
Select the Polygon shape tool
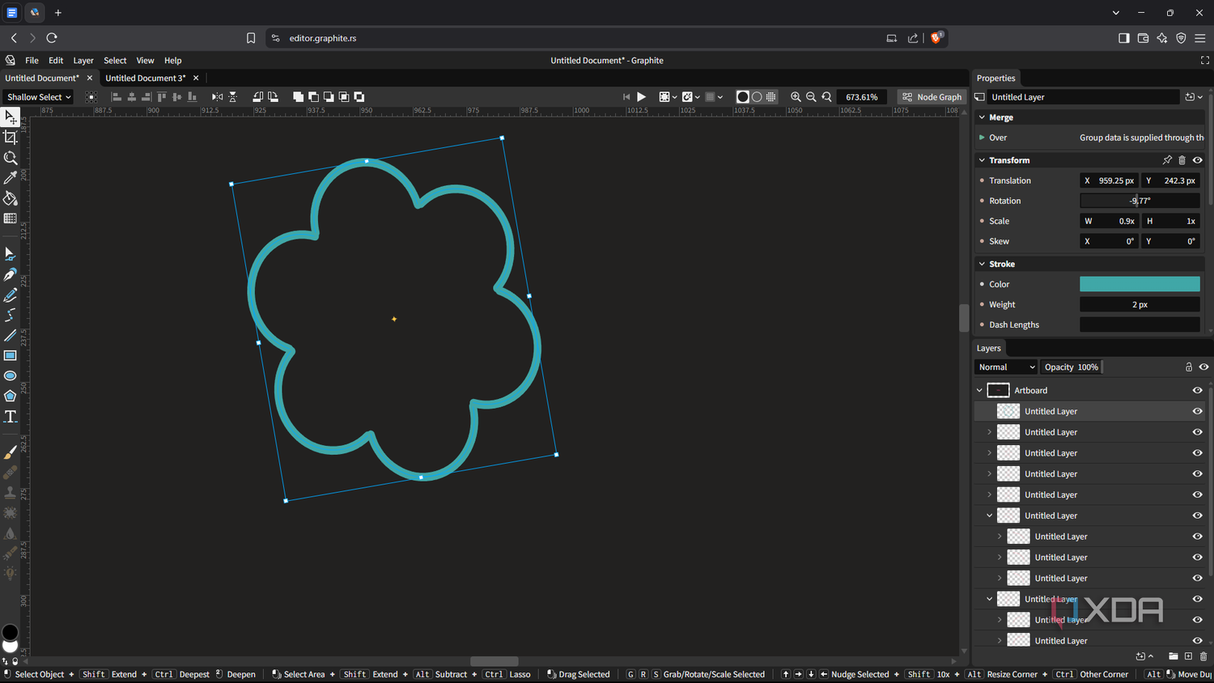tap(11, 397)
